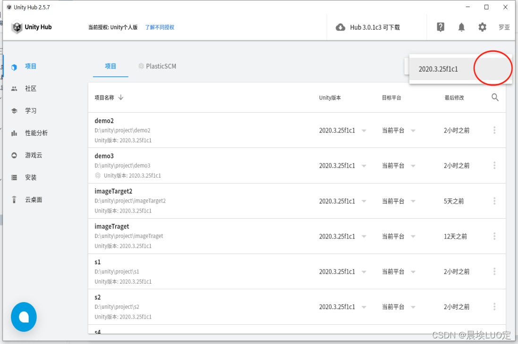Open more options for s2

click(494, 307)
